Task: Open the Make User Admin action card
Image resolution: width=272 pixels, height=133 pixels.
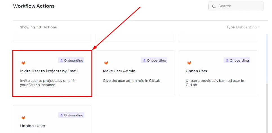Action: [x=135, y=73]
